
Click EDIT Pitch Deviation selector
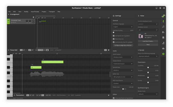point(59,95)
